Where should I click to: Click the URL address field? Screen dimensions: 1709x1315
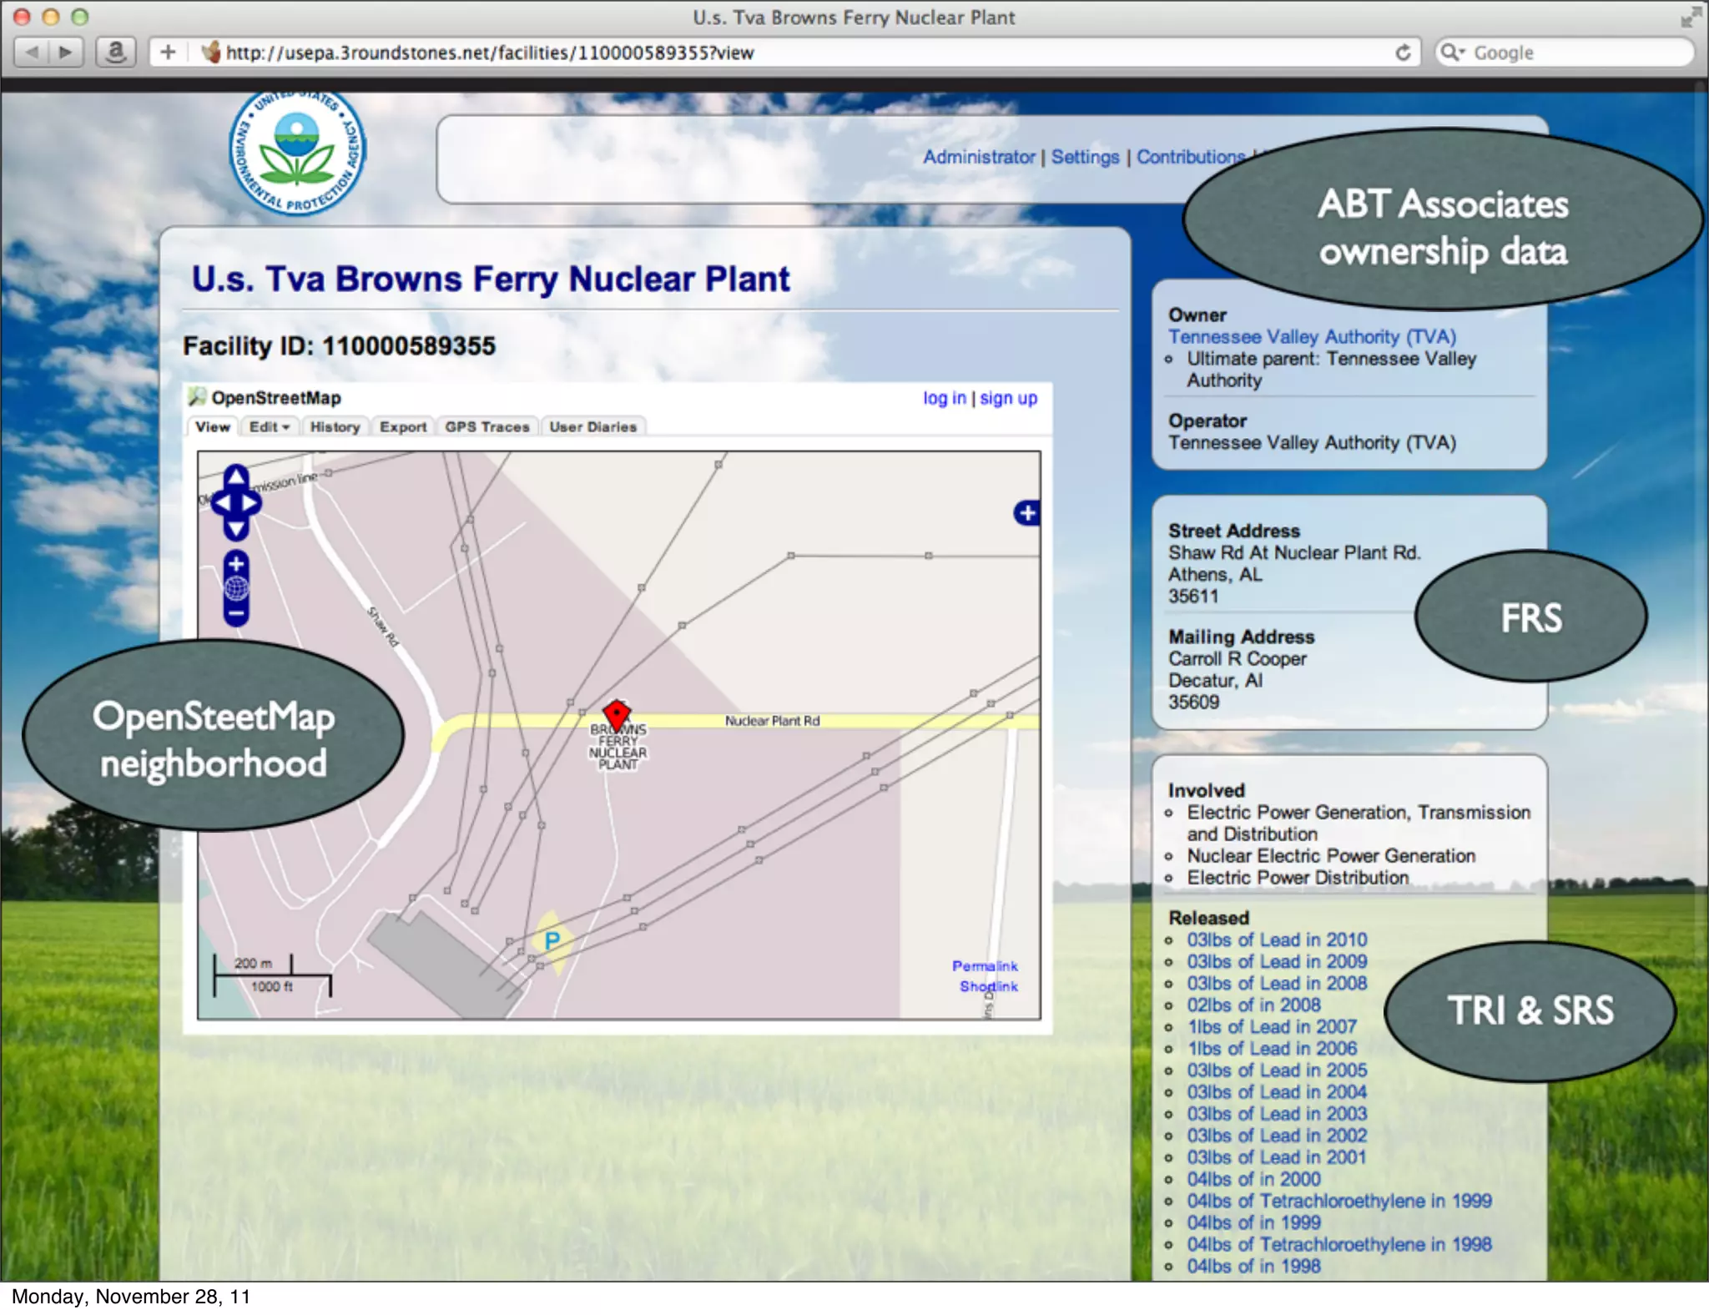751,53
